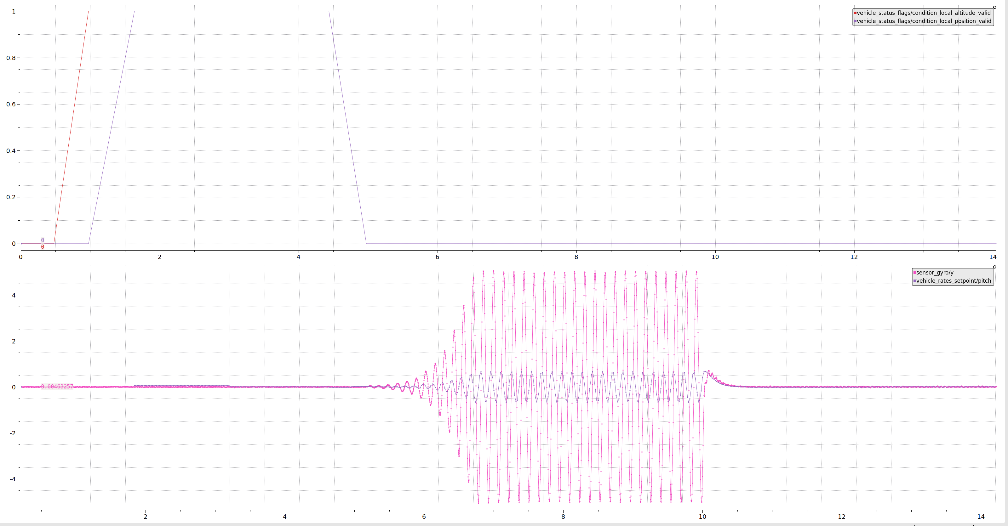
Task: Click the x-axis tick label '14' on the top plot
Action: (x=993, y=257)
